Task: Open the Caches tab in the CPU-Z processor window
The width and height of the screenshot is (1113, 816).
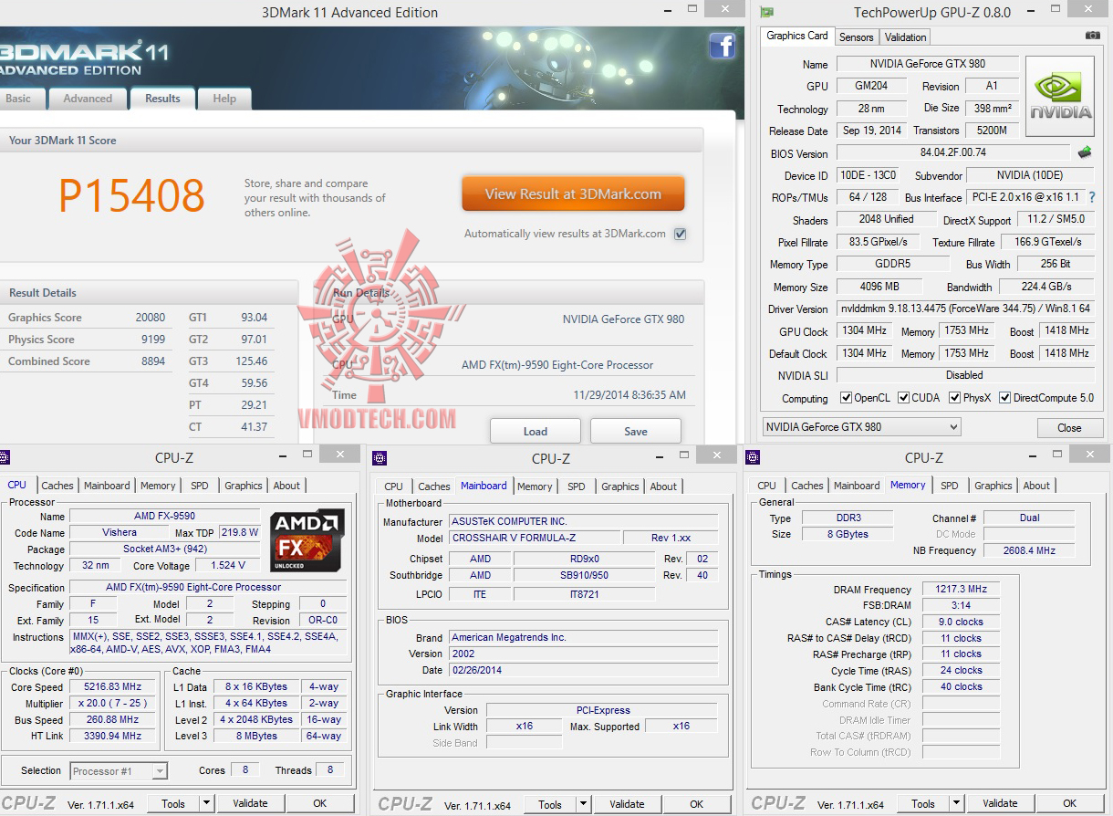Action: (x=57, y=486)
